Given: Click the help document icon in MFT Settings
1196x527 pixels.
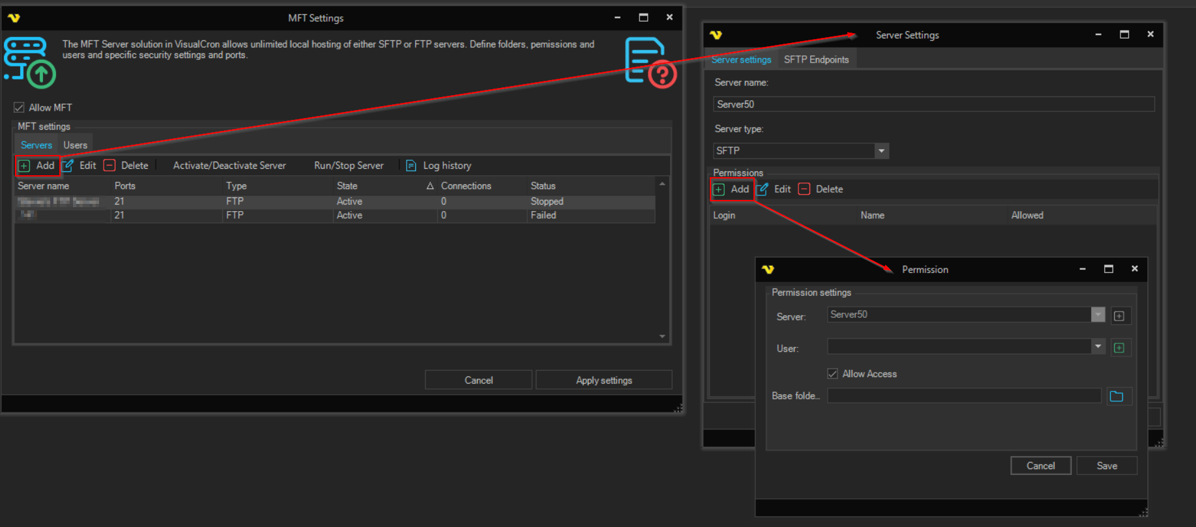Looking at the screenshot, I should point(649,62).
